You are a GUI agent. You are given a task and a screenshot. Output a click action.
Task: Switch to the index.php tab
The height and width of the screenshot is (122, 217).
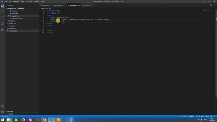(x=60, y=5)
